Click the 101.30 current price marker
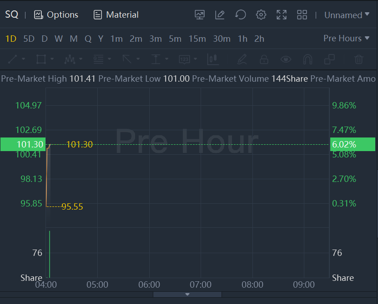Viewport: 378px width, 304px height. click(x=23, y=145)
